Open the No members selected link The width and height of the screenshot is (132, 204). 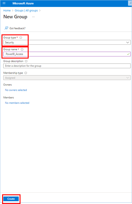point(17,103)
